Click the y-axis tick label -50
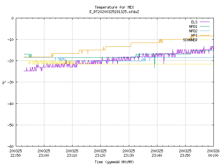Screen dimensions: 220x165 pyautogui.click(x=11, y=125)
